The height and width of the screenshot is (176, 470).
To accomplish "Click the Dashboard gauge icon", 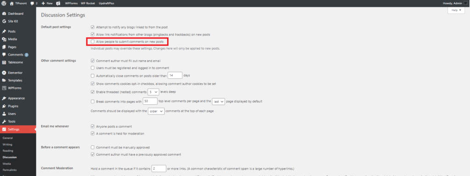I will pyautogui.click(x=4, y=14).
